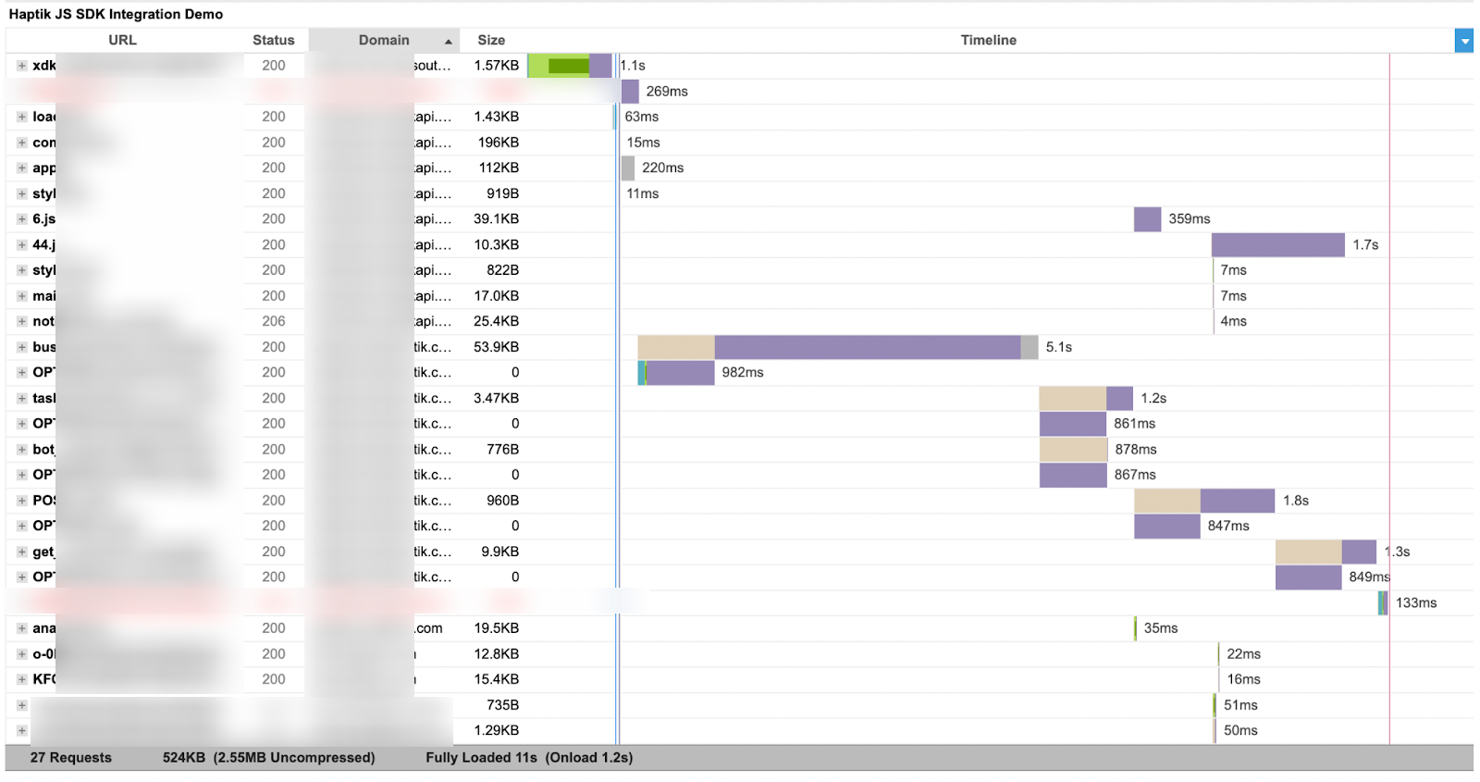Click plus icon on the 735B request row
This screenshot has height=782, width=1480.
pyautogui.click(x=21, y=705)
